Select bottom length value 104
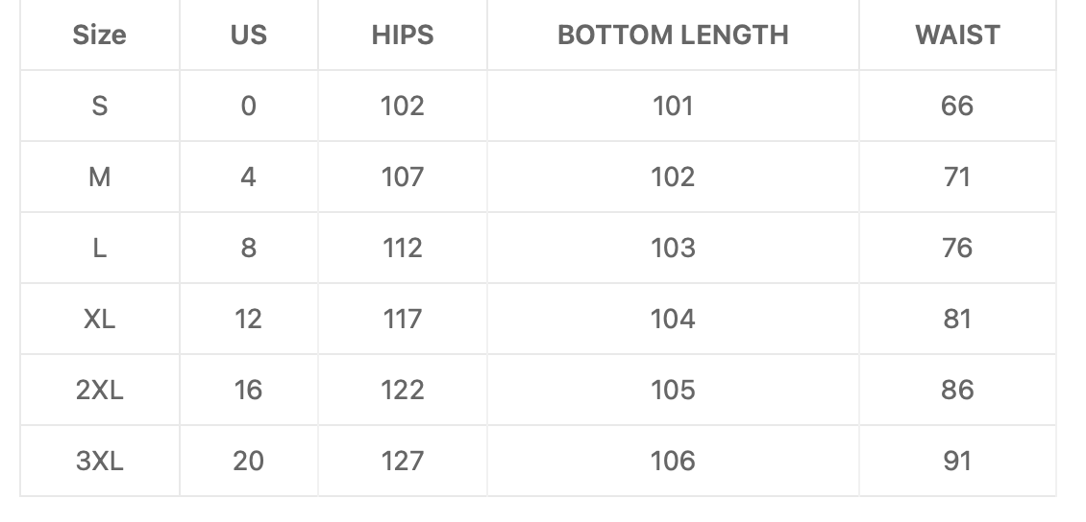1086x522 pixels. point(673,319)
